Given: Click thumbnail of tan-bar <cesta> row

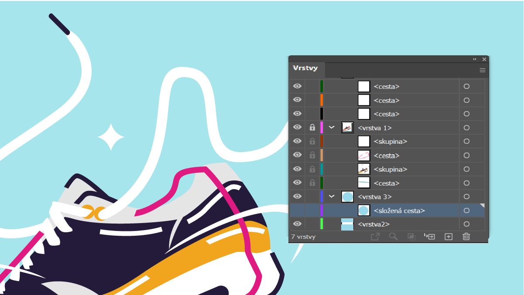Looking at the screenshot, I should (364, 155).
